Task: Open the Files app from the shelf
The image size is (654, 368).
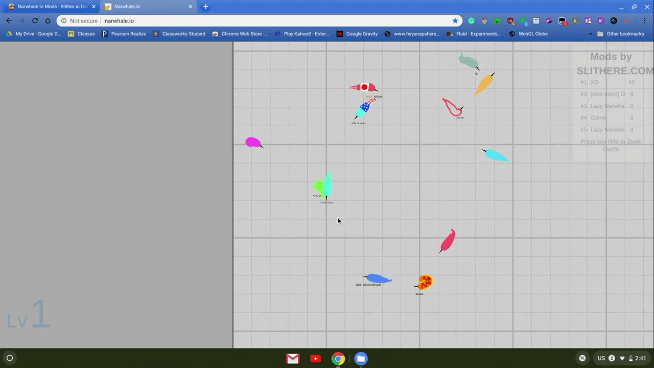Action: (361, 359)
